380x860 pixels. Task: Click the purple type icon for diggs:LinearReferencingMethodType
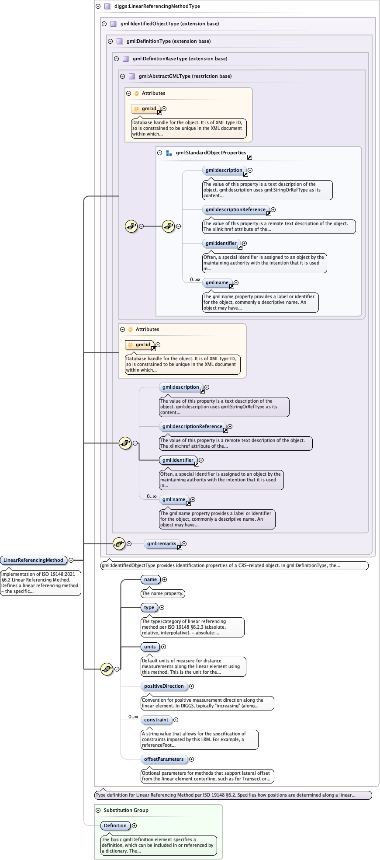click(x=107, y=7)
